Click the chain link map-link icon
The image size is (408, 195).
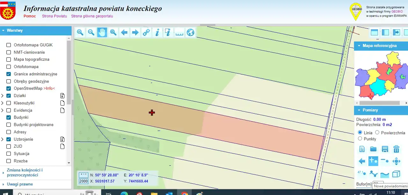coord(146,32)
